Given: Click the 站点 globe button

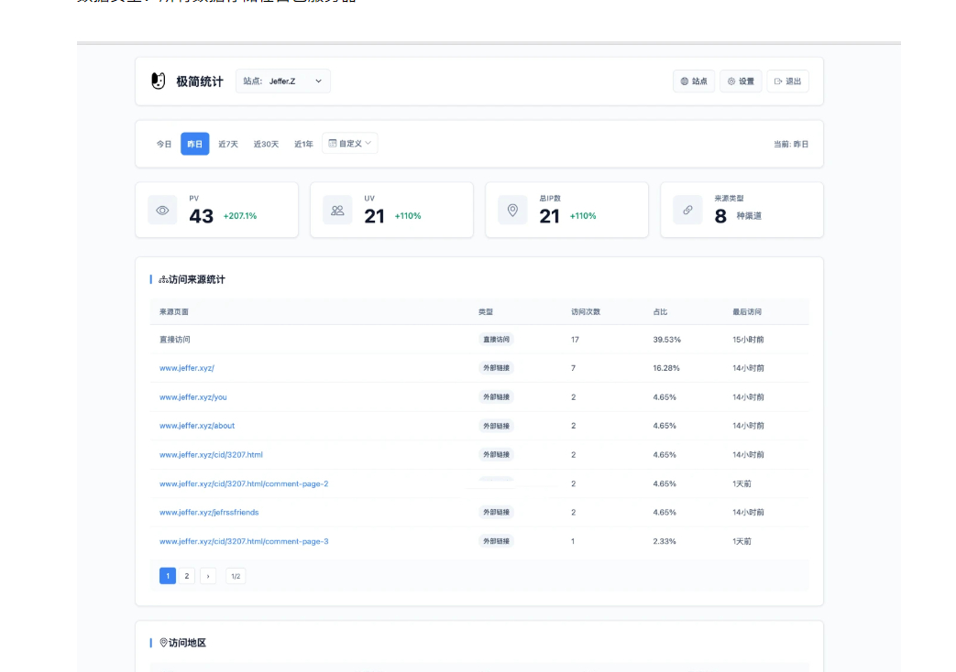Looking at the screenshot, I should pyautogui.click(x=694, y=81).
